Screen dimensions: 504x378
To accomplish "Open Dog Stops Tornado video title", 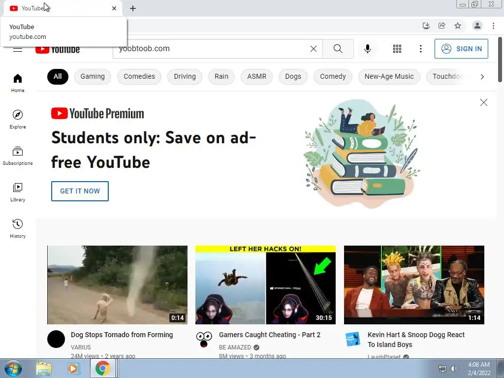I will 122,335.
